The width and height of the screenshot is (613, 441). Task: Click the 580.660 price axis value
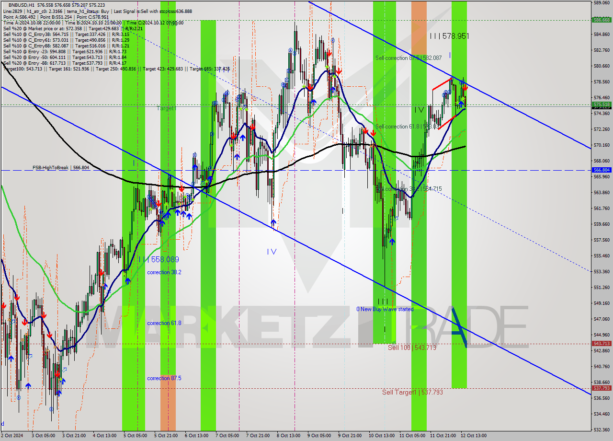pyautogui.click(x=602, y=66)
